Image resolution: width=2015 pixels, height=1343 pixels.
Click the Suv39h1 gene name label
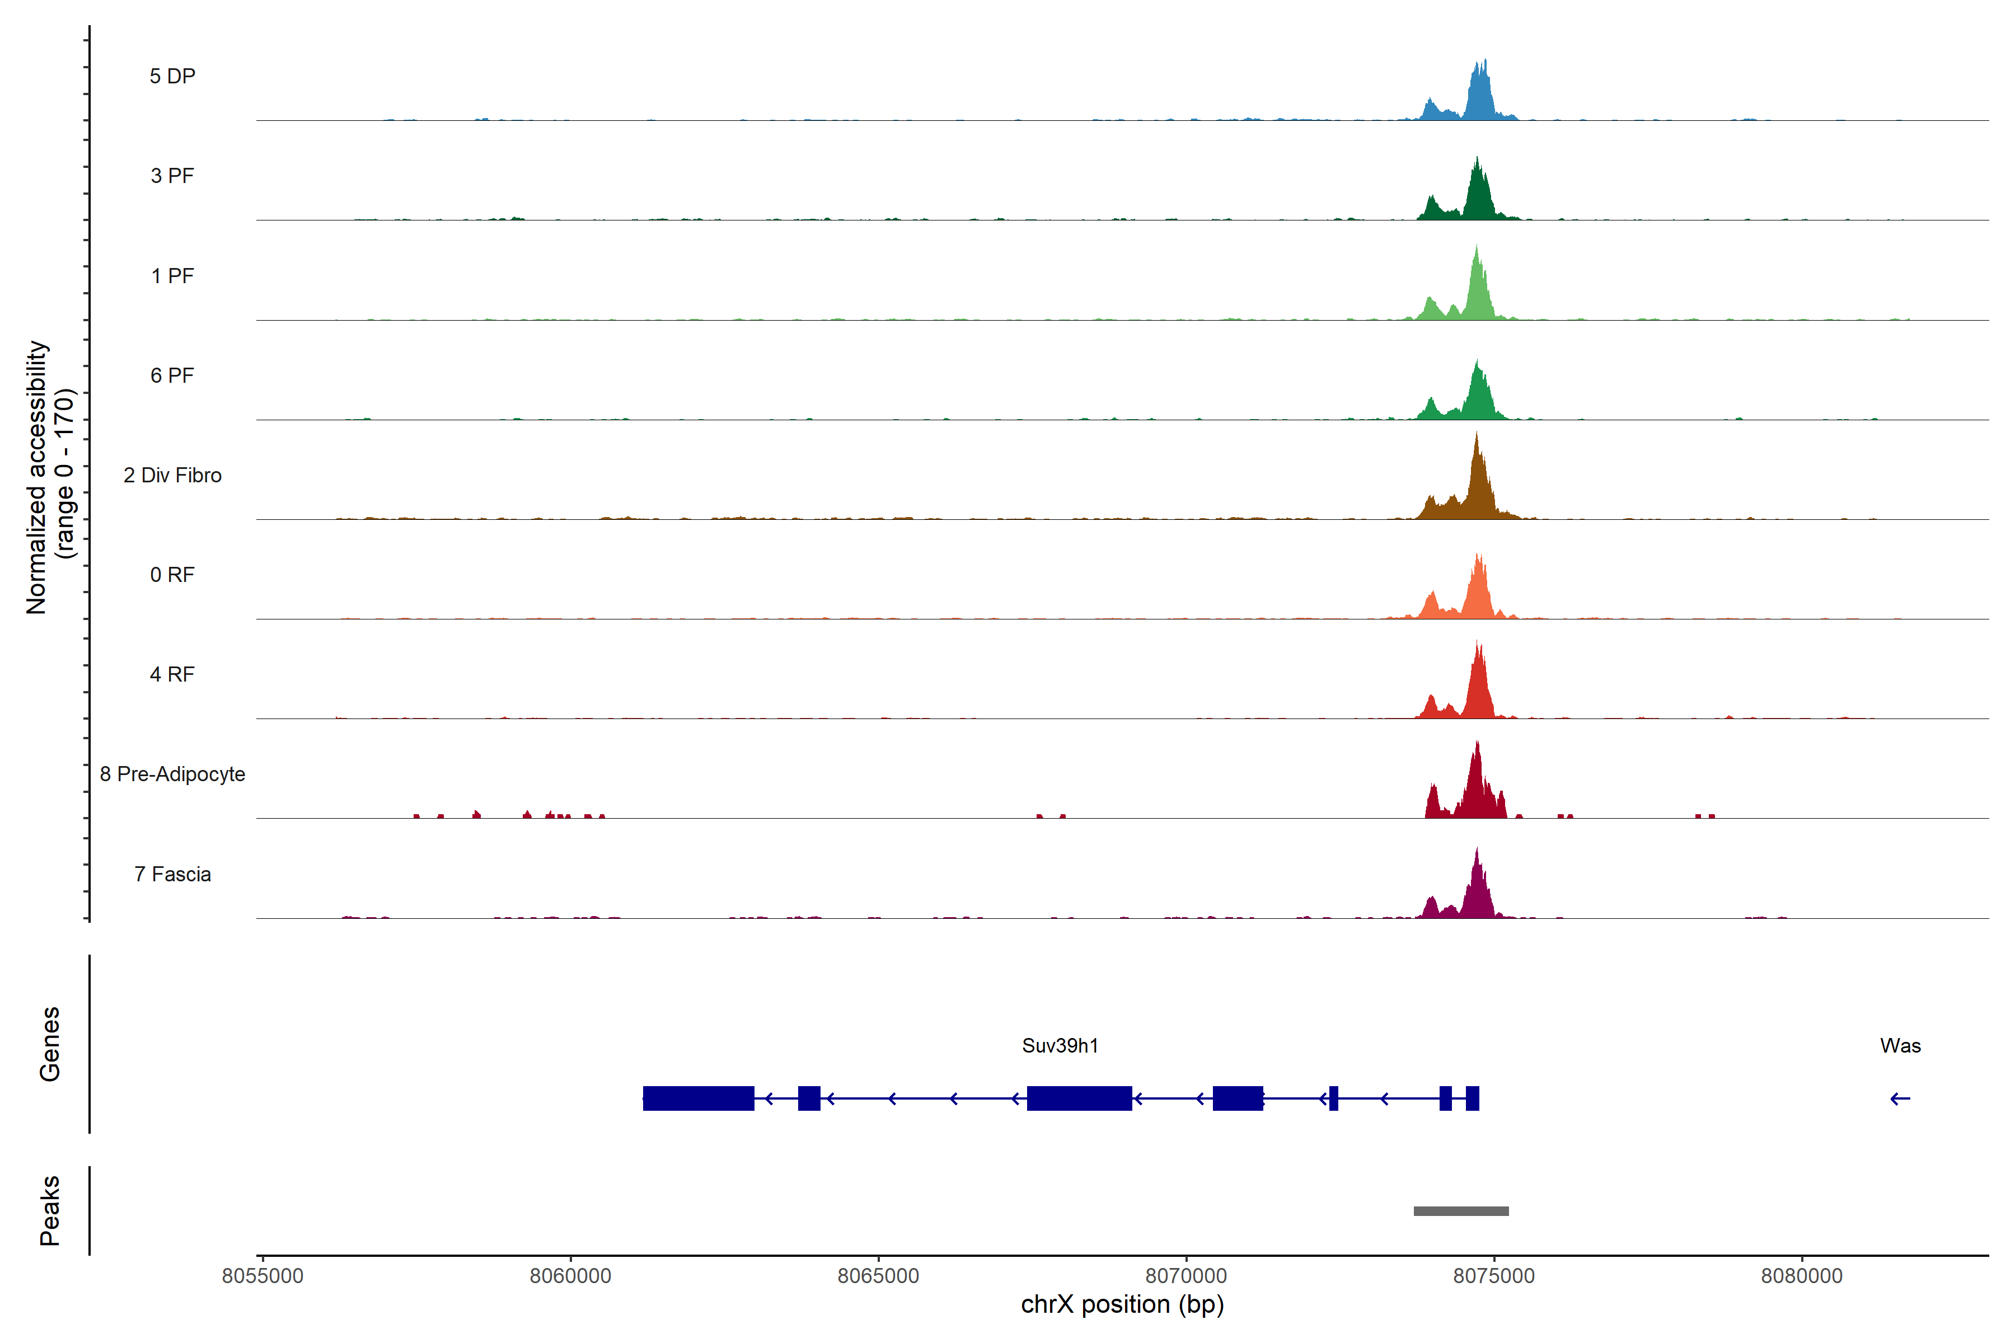[x=1060, y=1046]
